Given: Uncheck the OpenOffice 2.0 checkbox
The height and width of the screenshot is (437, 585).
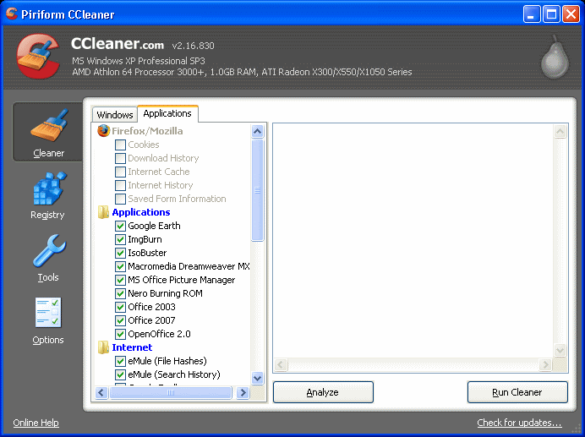Looking at the screenshot, I should point(120,334).
